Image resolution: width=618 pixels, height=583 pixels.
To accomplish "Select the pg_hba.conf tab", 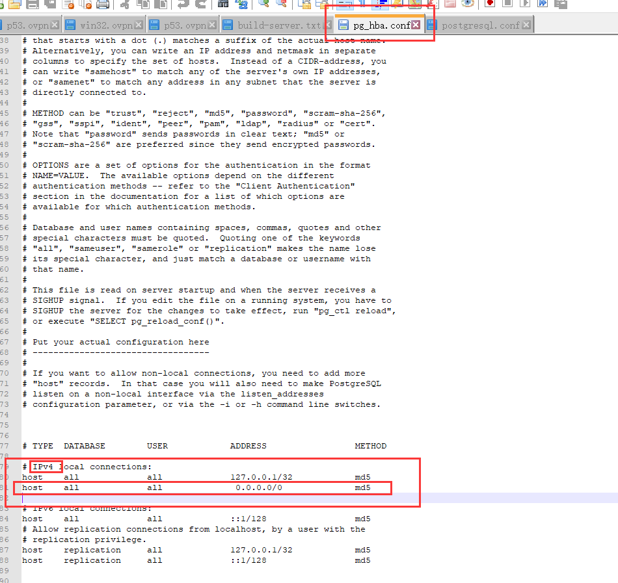I will 381,26.
